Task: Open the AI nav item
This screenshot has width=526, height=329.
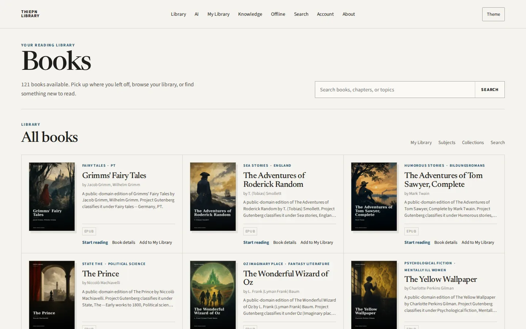Action: pyautogui.click(x=197, y=14)
